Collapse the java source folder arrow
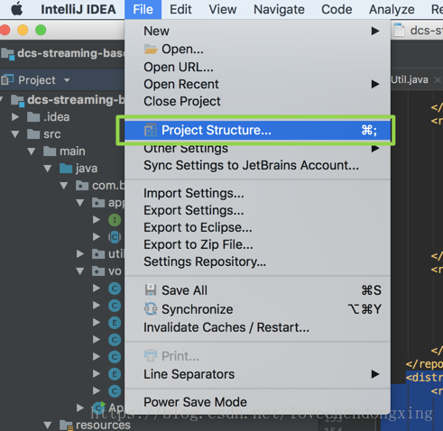 [x=48, y=169]
